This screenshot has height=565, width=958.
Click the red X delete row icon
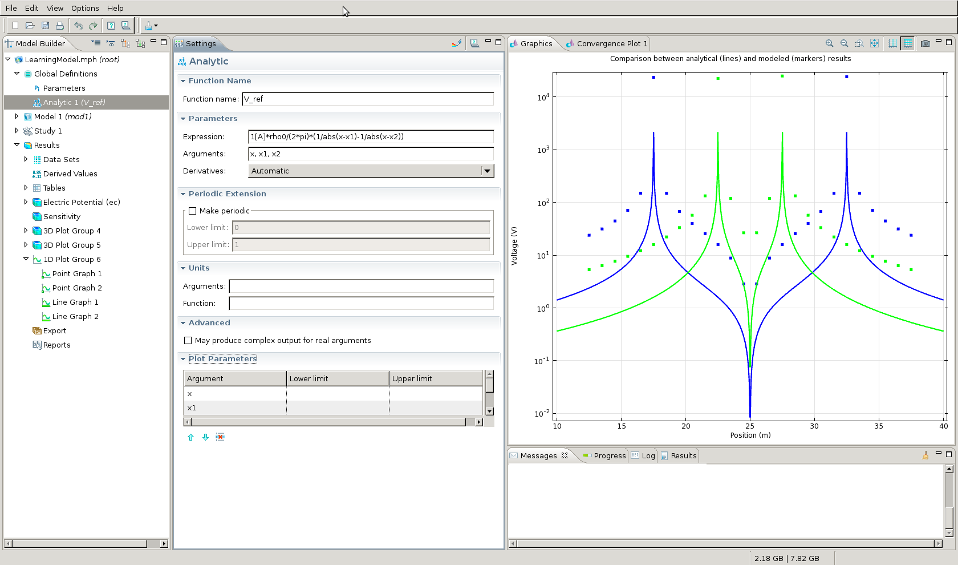click(x=220, y=437)
